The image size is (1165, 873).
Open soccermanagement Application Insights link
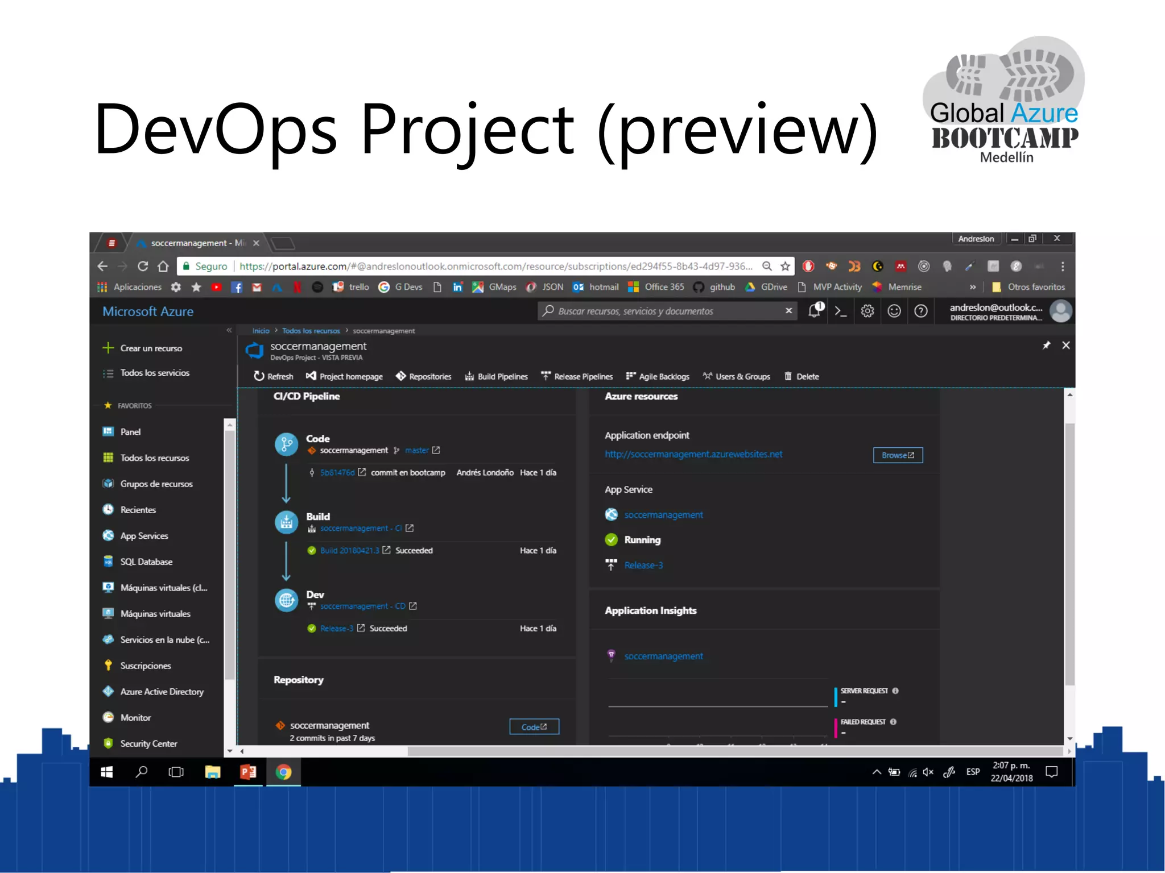[663, 656]
